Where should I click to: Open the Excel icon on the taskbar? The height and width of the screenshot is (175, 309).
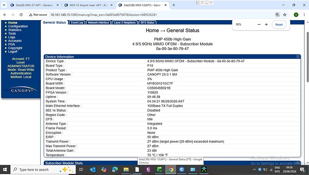tap(159, 170)
